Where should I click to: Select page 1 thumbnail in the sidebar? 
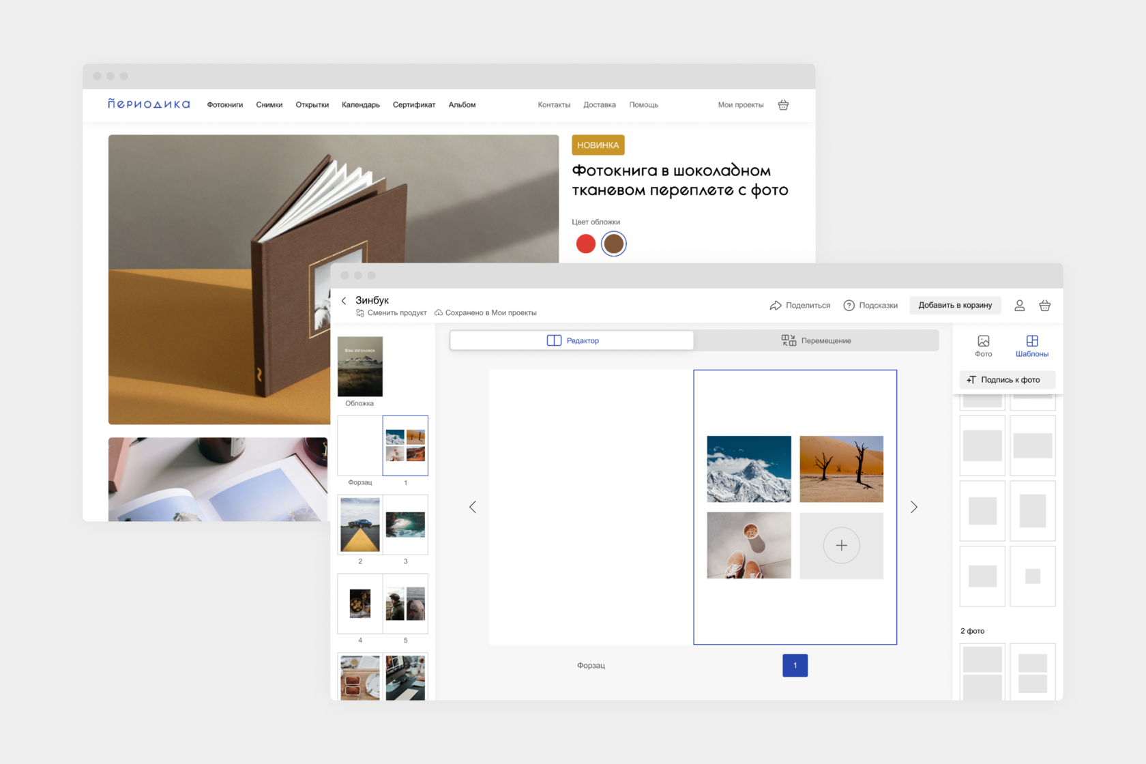click(405, 445)
